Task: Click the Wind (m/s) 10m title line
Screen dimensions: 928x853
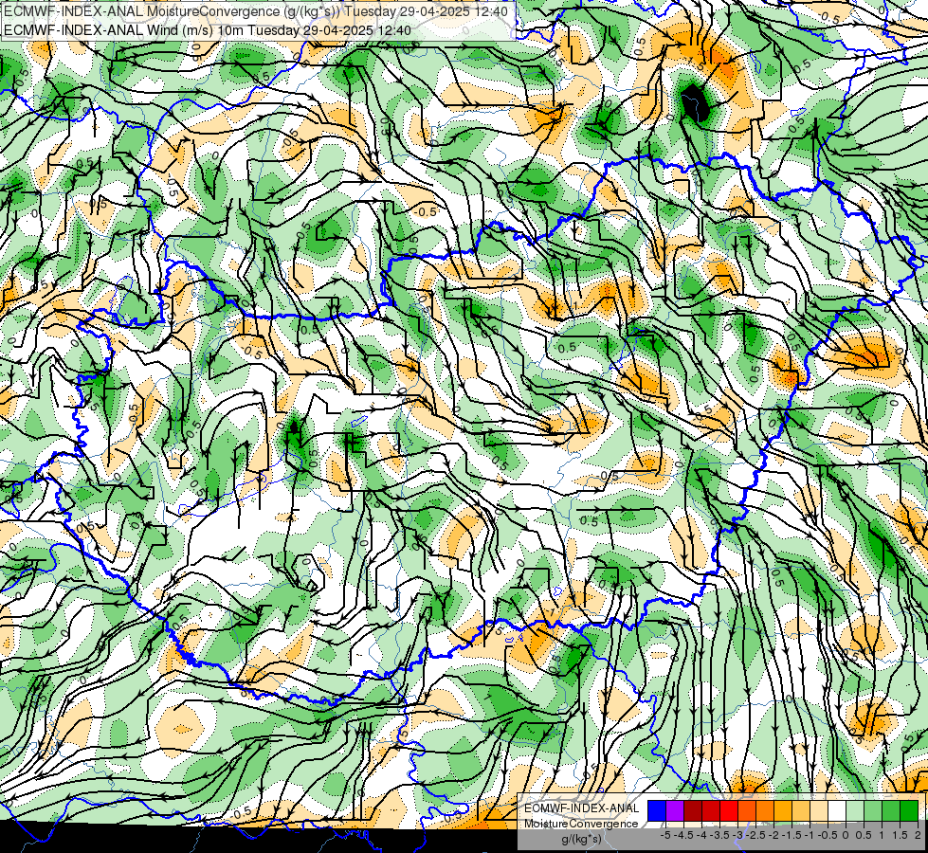Action: [x=208, y=29]
